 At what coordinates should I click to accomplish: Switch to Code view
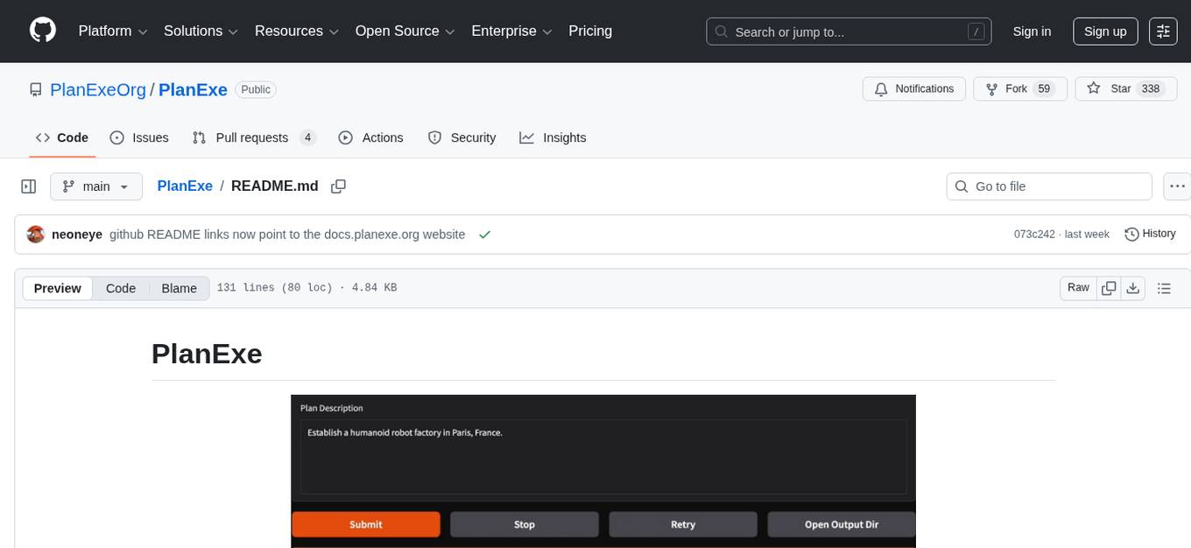point(121,288)
